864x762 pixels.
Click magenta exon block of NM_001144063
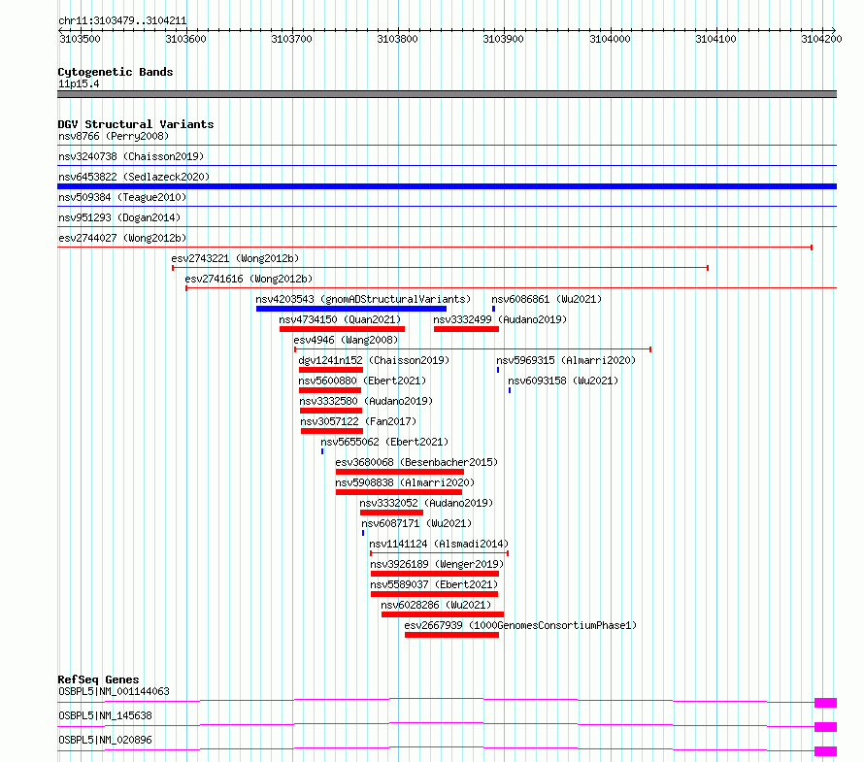point(825,703)
